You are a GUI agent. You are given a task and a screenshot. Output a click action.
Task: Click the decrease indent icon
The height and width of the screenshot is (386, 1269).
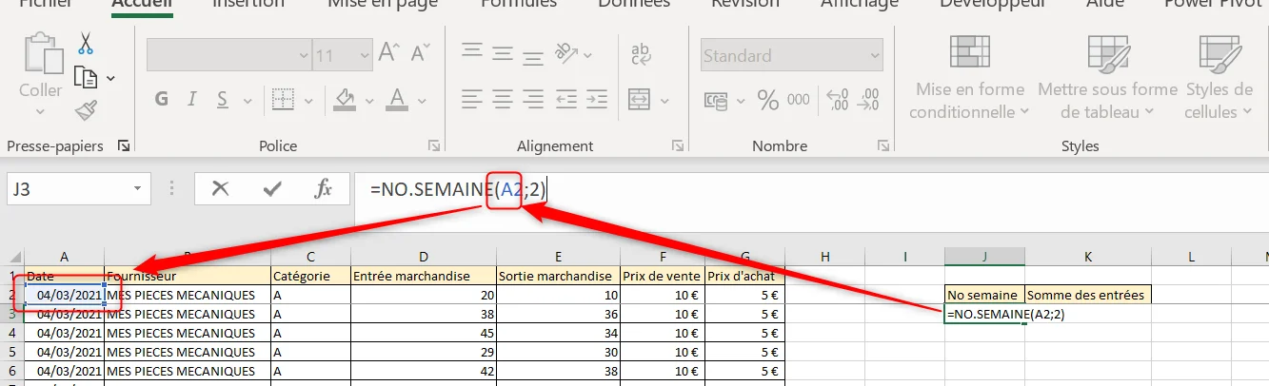[566, 98]
